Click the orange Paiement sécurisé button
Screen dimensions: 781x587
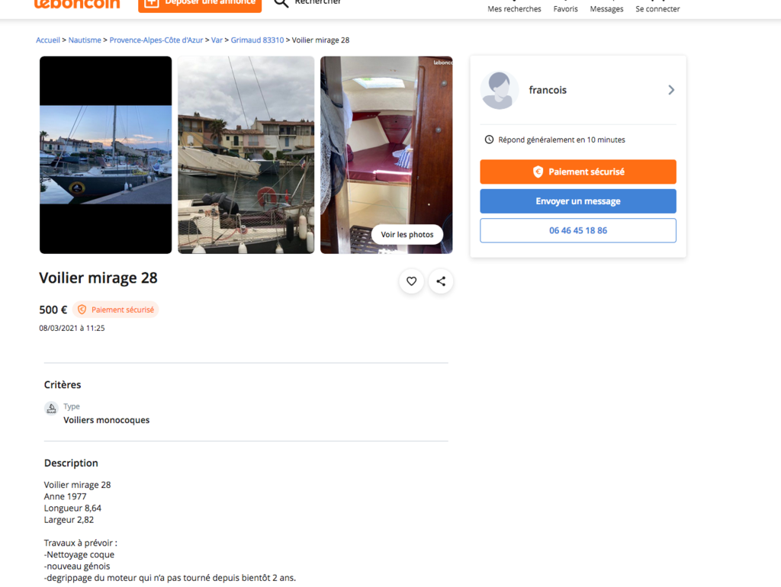(x=578, y=172)
